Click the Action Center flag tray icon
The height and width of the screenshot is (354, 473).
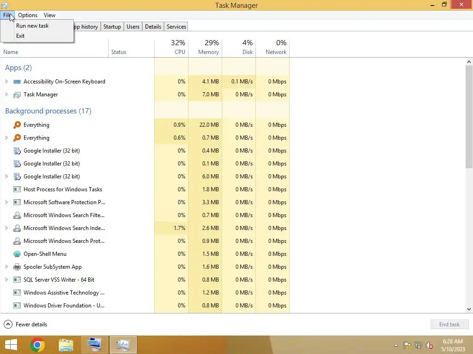pos(407,345)
